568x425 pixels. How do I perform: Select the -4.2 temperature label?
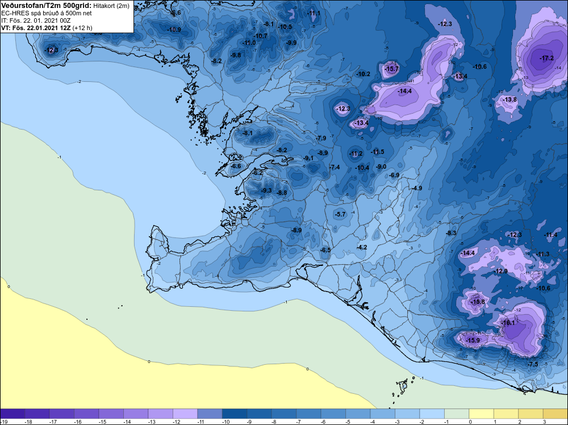pos(362,247)
